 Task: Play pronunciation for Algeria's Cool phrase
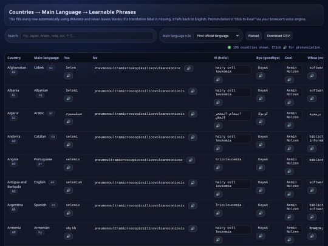(289, 125)
